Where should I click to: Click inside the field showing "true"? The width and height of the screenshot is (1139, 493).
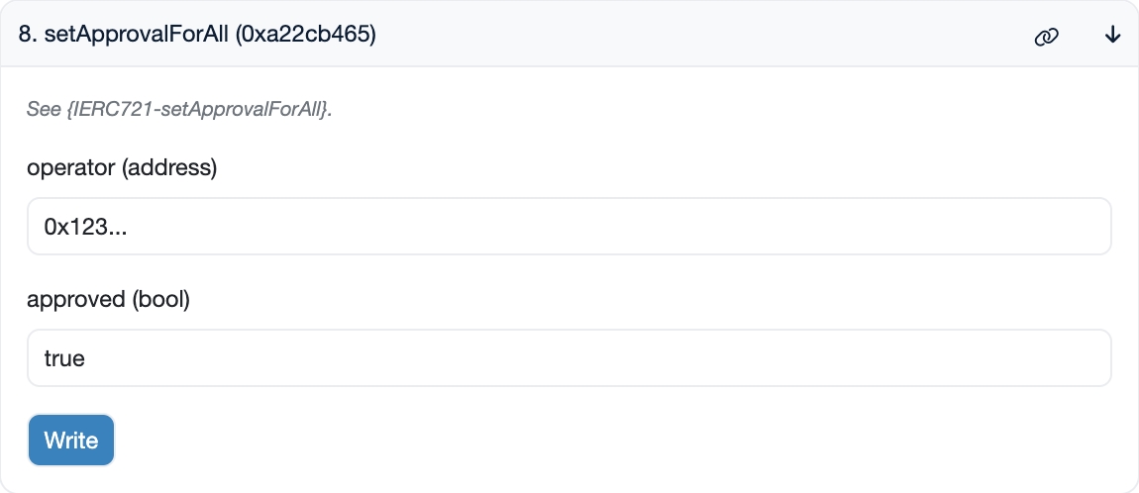(569, 357)
